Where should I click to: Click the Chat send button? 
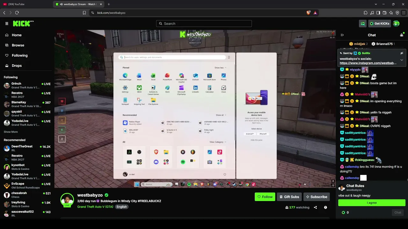(x=398, y=212)
